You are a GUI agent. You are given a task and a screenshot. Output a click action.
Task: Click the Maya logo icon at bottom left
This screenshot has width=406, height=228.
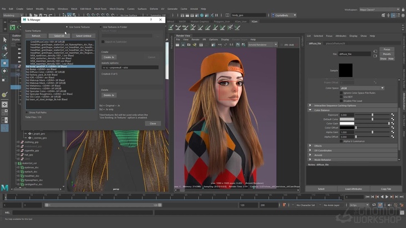4,188
